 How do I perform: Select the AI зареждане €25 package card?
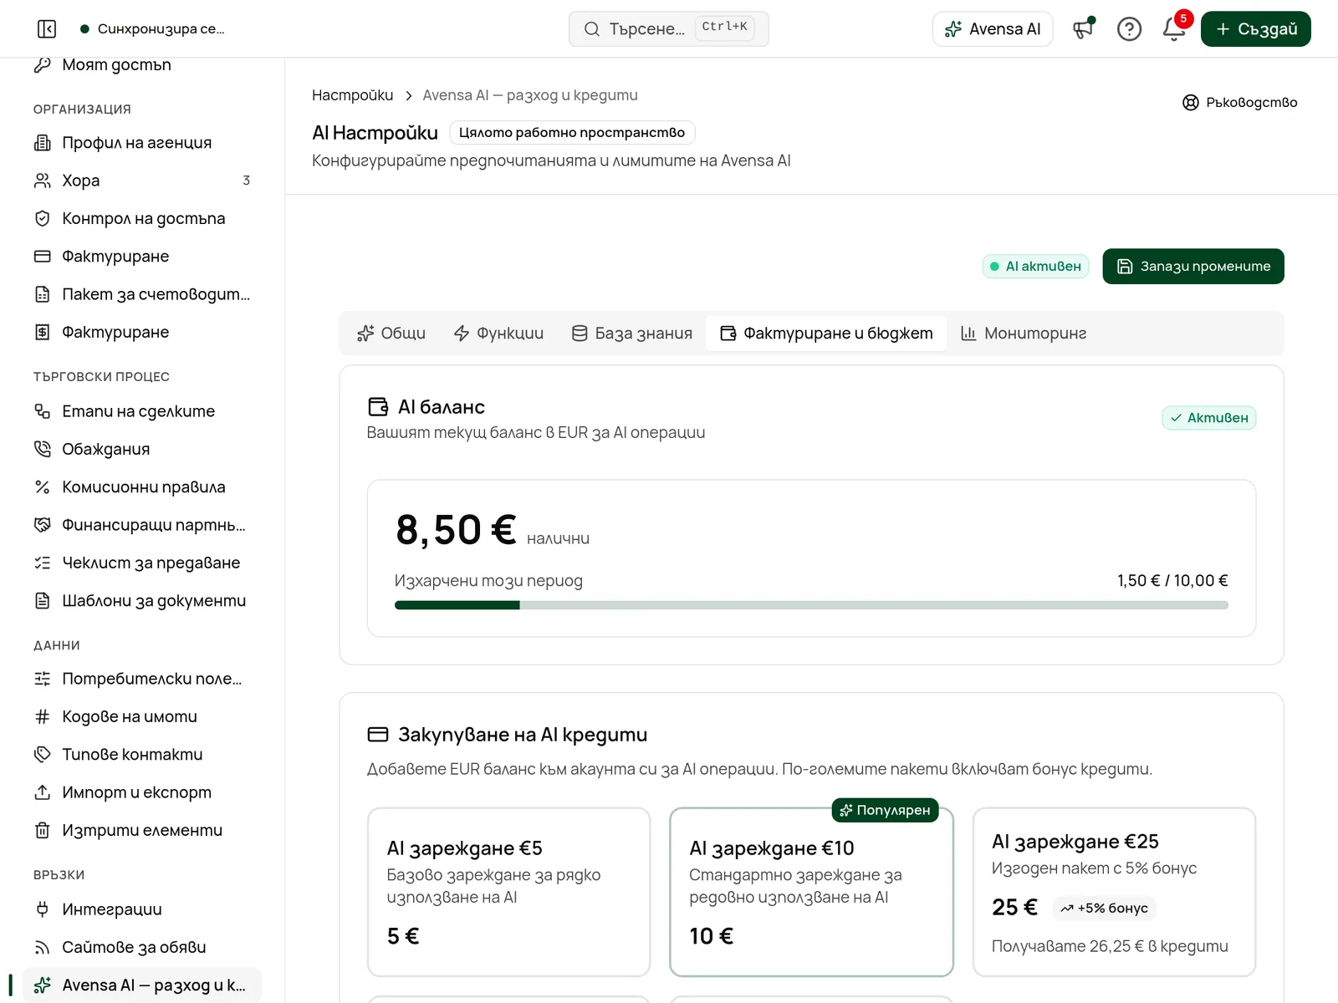pos(1114,892)
